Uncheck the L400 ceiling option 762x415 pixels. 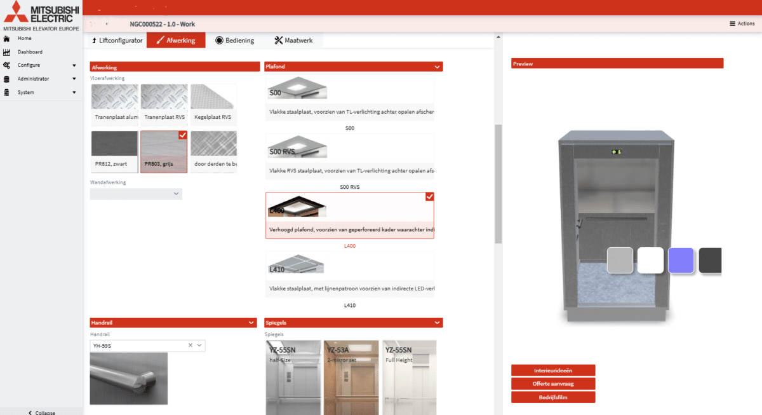click(x=429, y=196)
